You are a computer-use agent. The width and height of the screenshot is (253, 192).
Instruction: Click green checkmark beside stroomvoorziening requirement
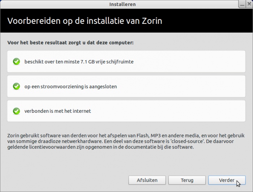16,86
